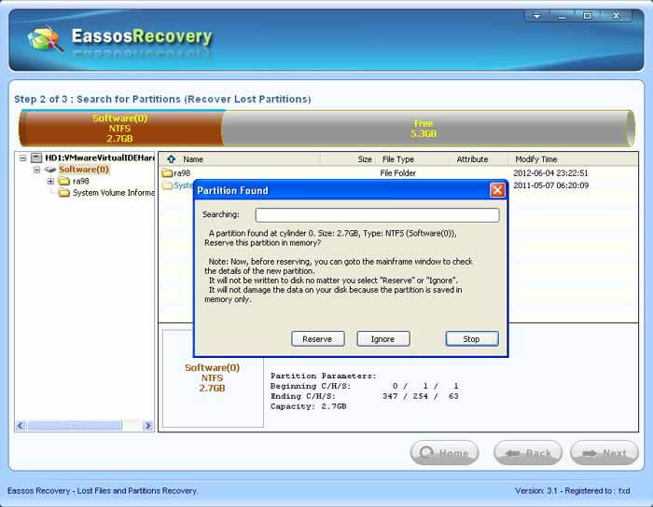Select the Free 5.3GB disk segment
Screen dimensions: 653x507
[x=427, y=128]
